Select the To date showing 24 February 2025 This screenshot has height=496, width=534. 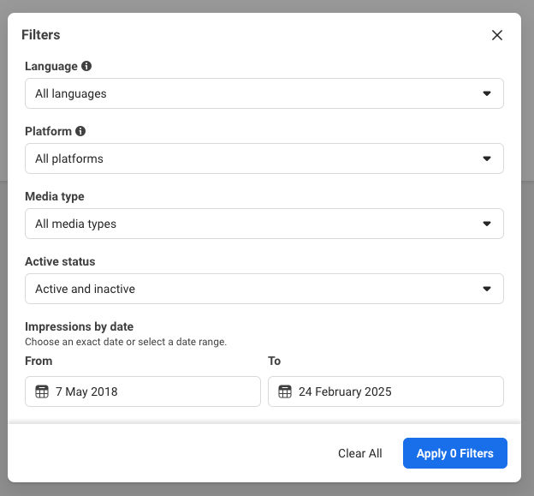pyautogui.click(x=386, y=391)
